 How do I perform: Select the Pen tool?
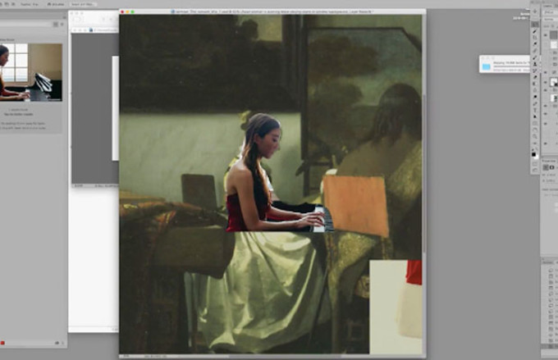click(x=535, y=103)
